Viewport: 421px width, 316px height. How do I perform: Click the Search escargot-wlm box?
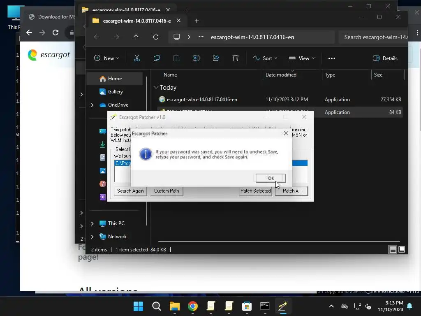click(x=373, y=37)
